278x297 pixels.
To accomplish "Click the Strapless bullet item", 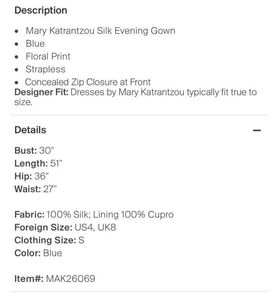I will click(45, 69).
